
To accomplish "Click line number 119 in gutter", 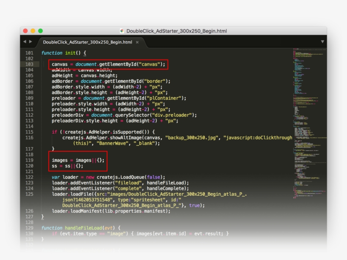I will click(x=29, y=160).
